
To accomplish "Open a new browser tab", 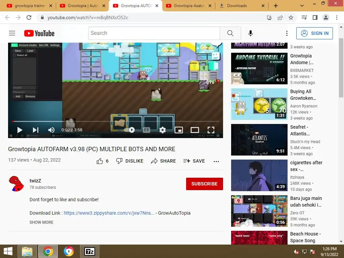I will (276, 6).
